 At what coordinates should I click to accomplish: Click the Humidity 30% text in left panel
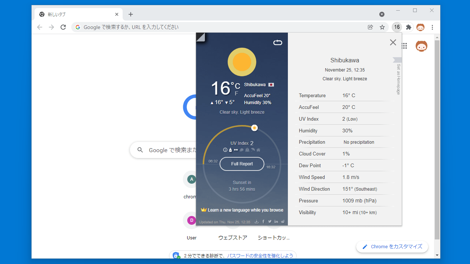[x=258, y=103]
